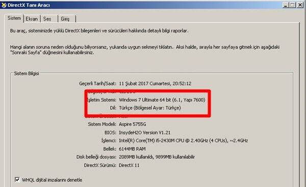Click the DirectX Tanı Aracı title text
306x187 pixels.
point(29,5)
